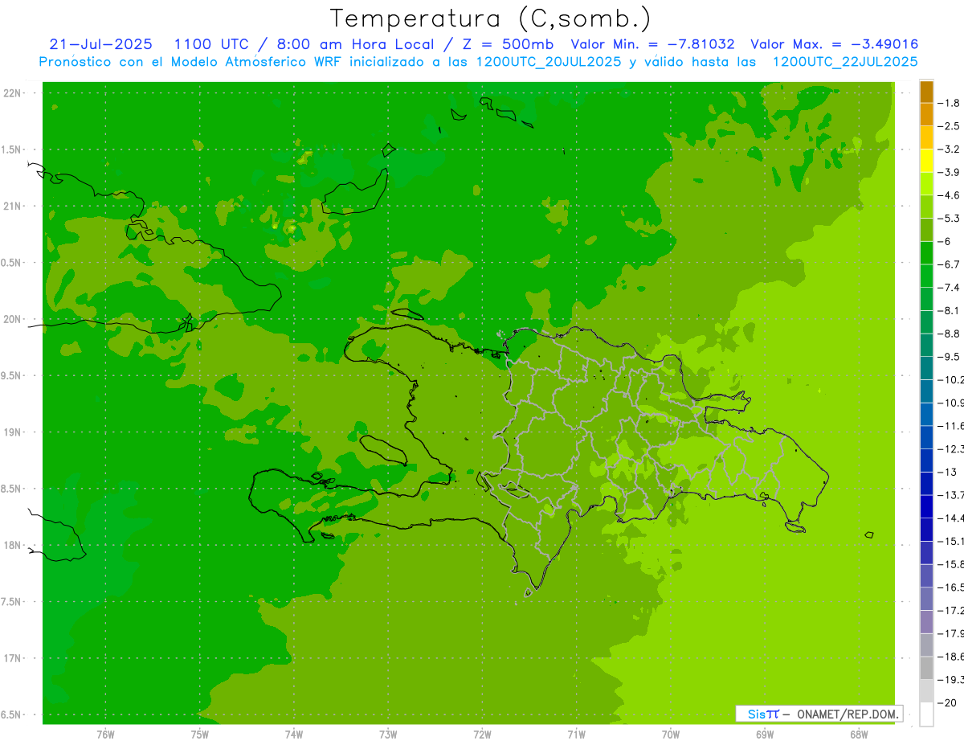Click the date '21-Jul-2025'
The height and width of the screenshot is (745, 964).
pyautogui.click(x=100, y=44)
